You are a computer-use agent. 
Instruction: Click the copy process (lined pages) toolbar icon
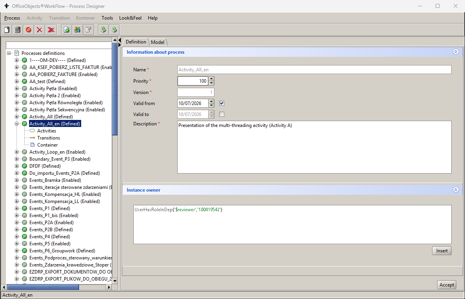(x=18, y=30)
